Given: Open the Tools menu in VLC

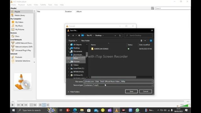Looking at the screenshot, I should click(x=50, y=5).
